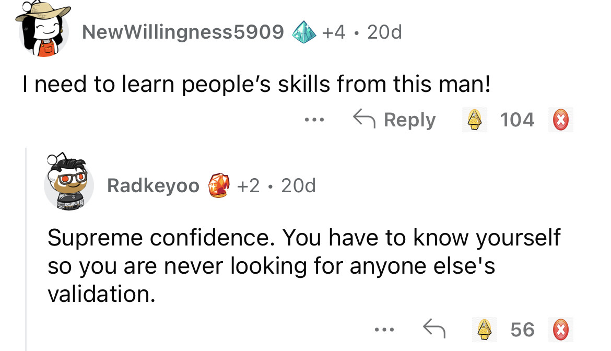Image resolution: width=611 pixels, height=351 pixels.
Task: Click Radkeyoo's avatar with orange glasses
Action: click(68, 182)
